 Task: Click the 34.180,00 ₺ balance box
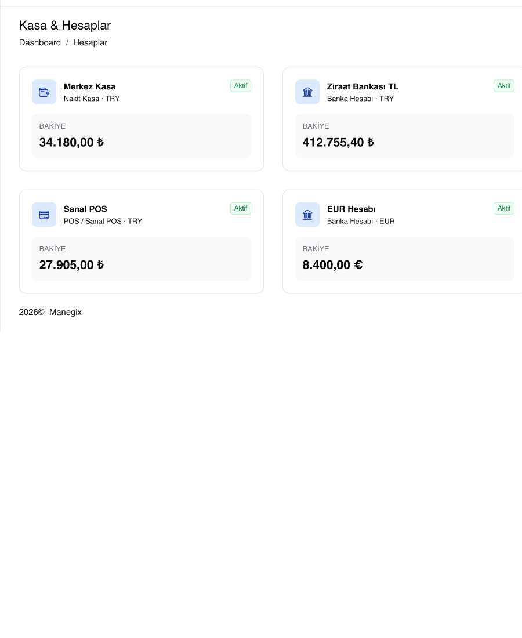click(141, 136)
